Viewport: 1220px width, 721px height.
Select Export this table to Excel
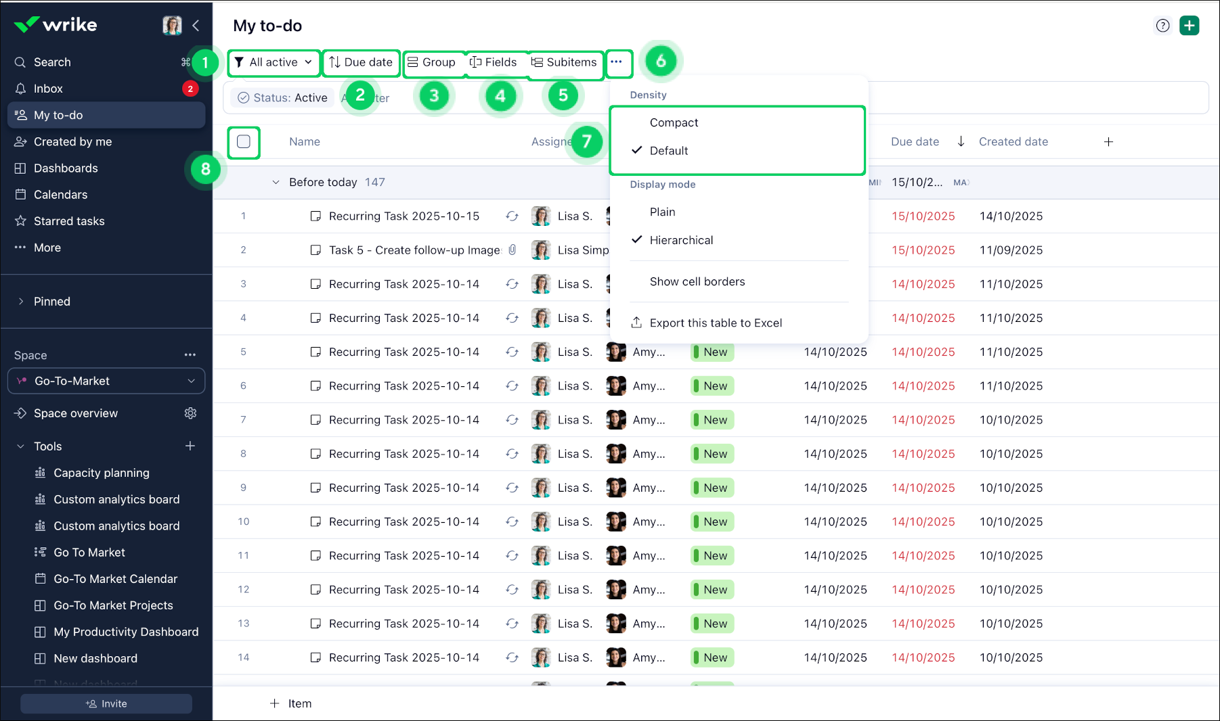[x=715, y=323]
